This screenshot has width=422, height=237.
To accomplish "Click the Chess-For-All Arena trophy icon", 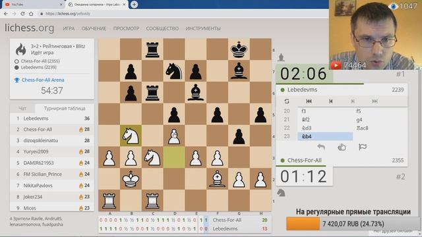I will pos(16,80).
